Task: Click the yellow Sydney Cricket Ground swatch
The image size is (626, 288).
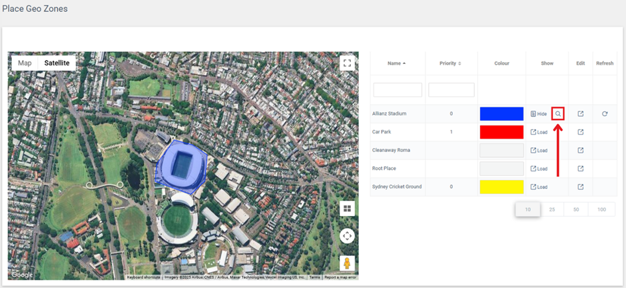Action: point(501,187)
